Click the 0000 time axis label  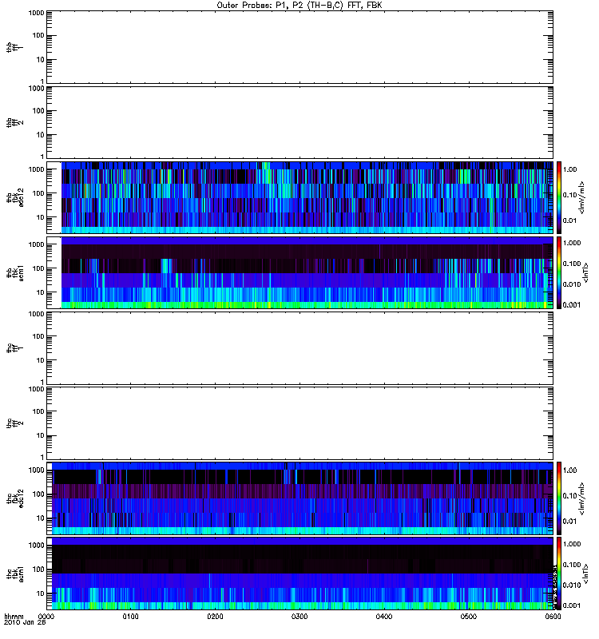coord(46,617)
